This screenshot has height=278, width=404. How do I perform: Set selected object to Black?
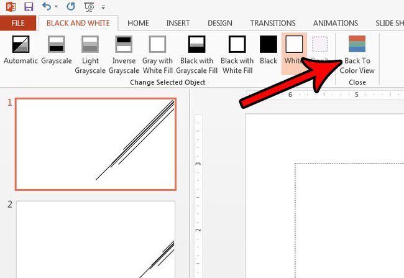(269, 50)
